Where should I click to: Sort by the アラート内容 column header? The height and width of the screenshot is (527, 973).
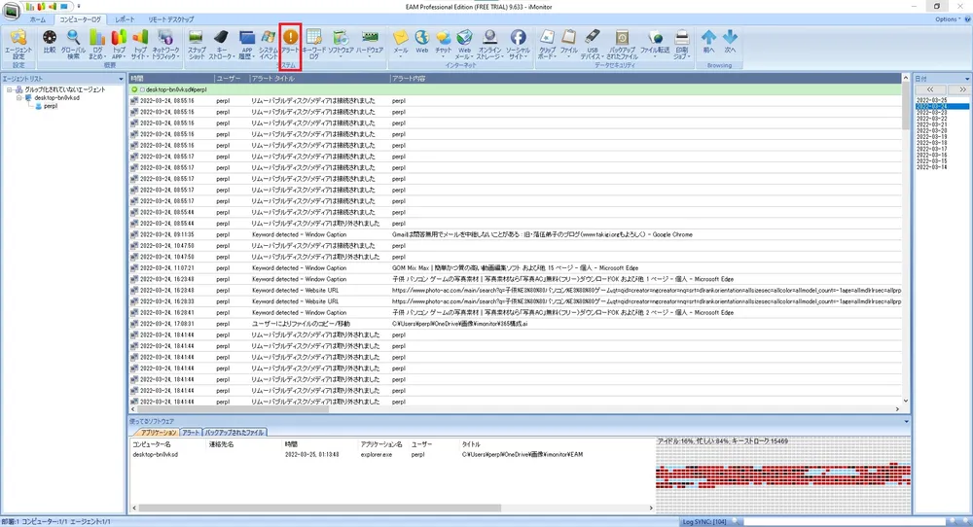pos(645,78)
